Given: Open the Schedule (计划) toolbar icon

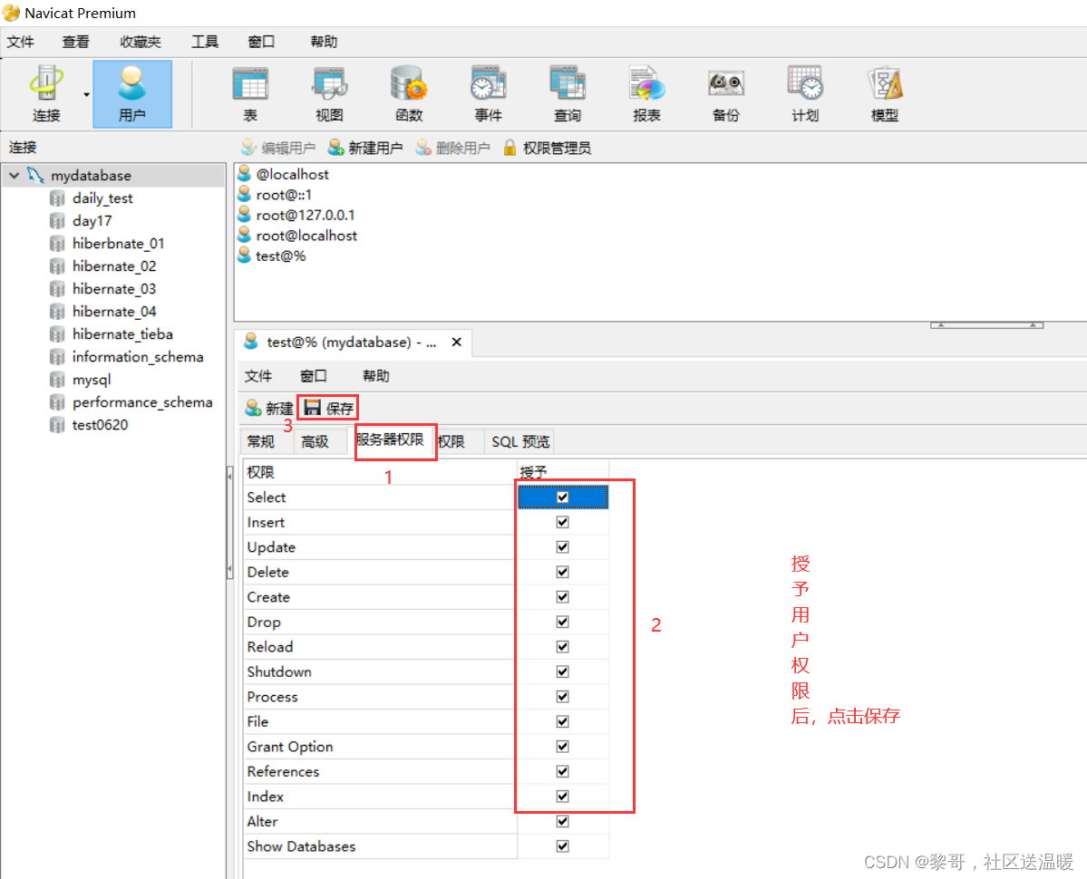Looking at the screenshot, I should point(805,93).
